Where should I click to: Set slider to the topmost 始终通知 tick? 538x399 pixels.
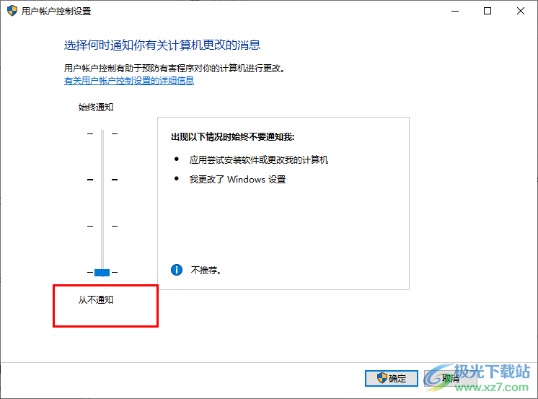point(102,133)
